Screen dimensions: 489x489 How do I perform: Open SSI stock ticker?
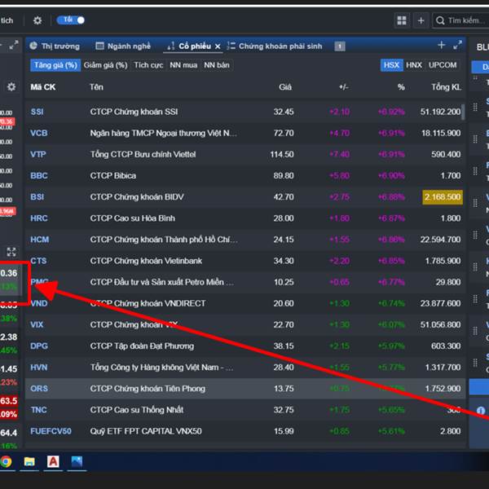[x=37, y=112]
